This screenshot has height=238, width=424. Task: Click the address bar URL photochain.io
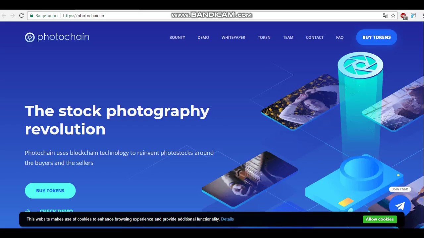coord(83,16)
